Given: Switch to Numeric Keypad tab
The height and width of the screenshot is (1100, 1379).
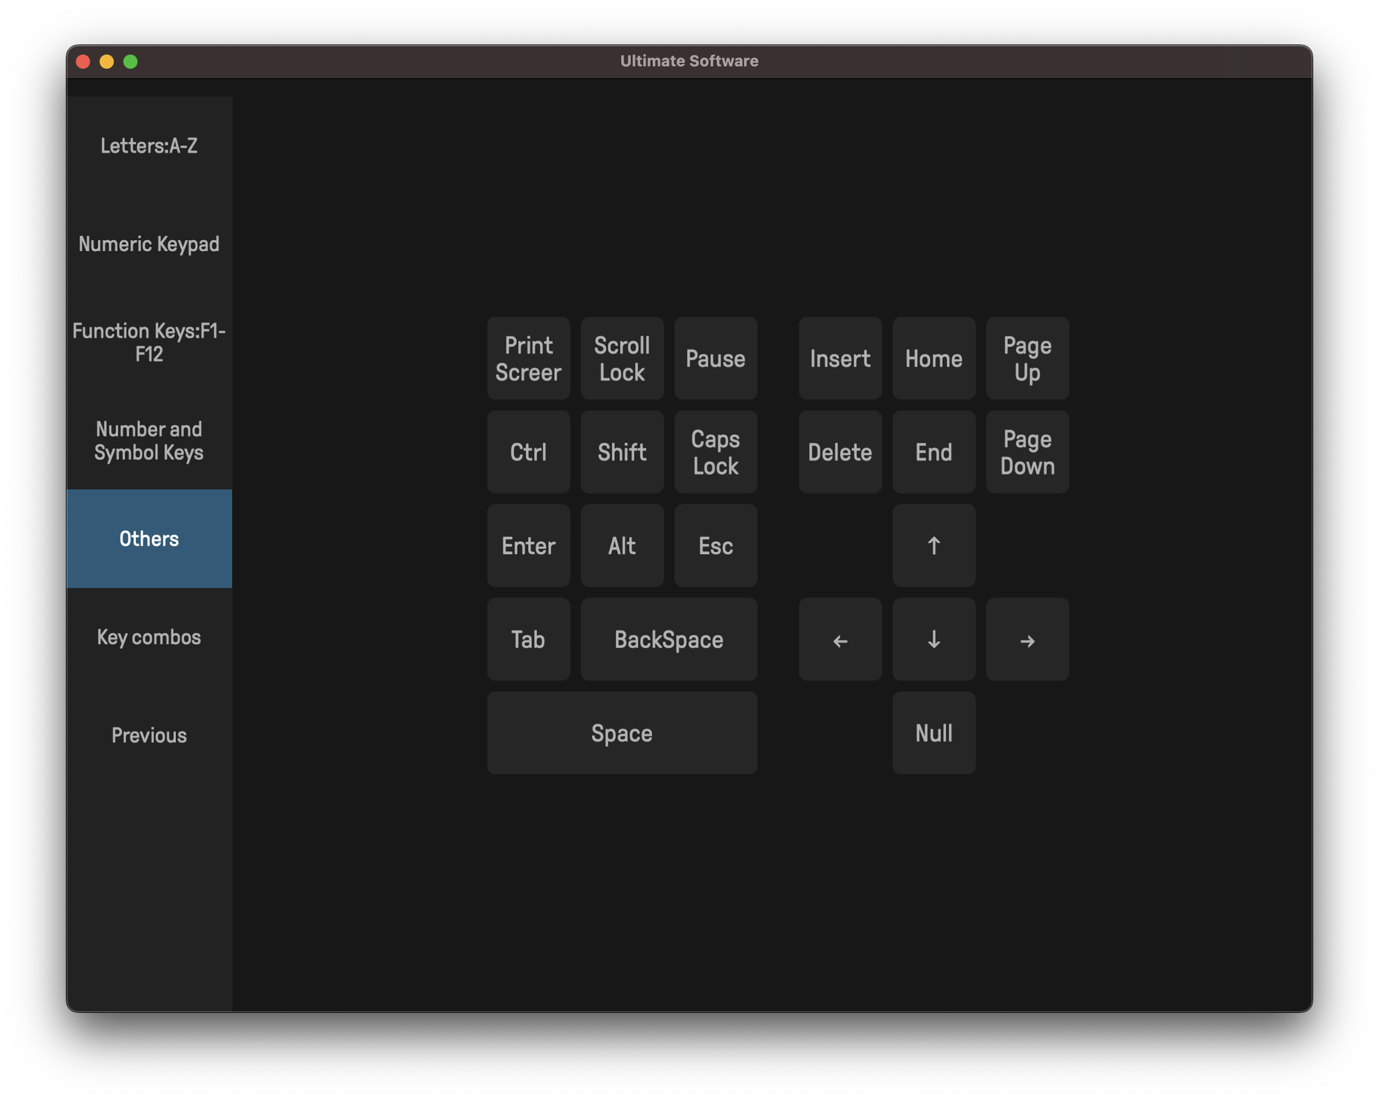Looking at the screenshot, I should 149,244.
